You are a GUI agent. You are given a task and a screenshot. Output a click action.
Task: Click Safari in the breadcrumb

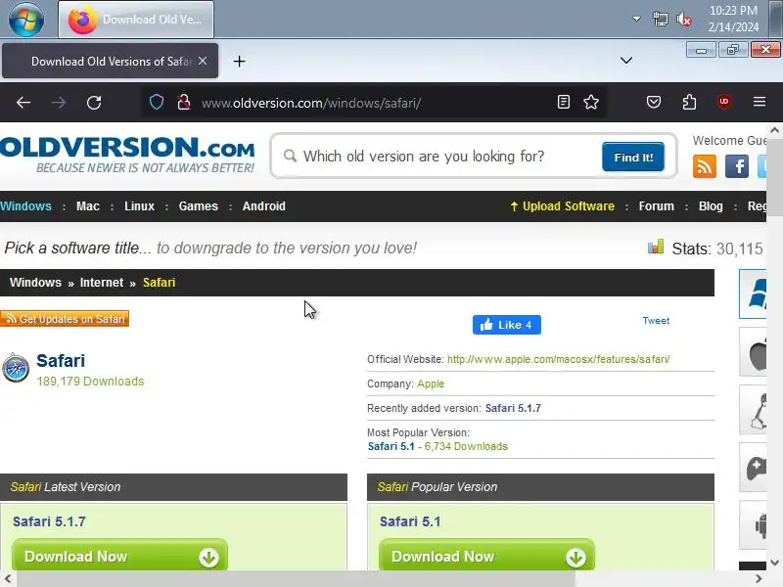point(159,283)
